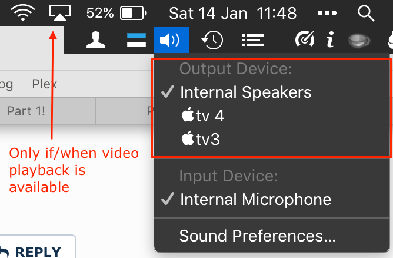Click the blue striped flag icon
393x258 pixels.
136,40
